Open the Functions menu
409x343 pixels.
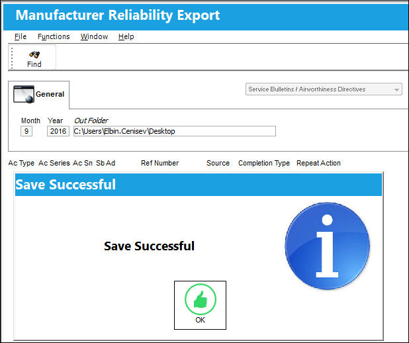(54, 36)
